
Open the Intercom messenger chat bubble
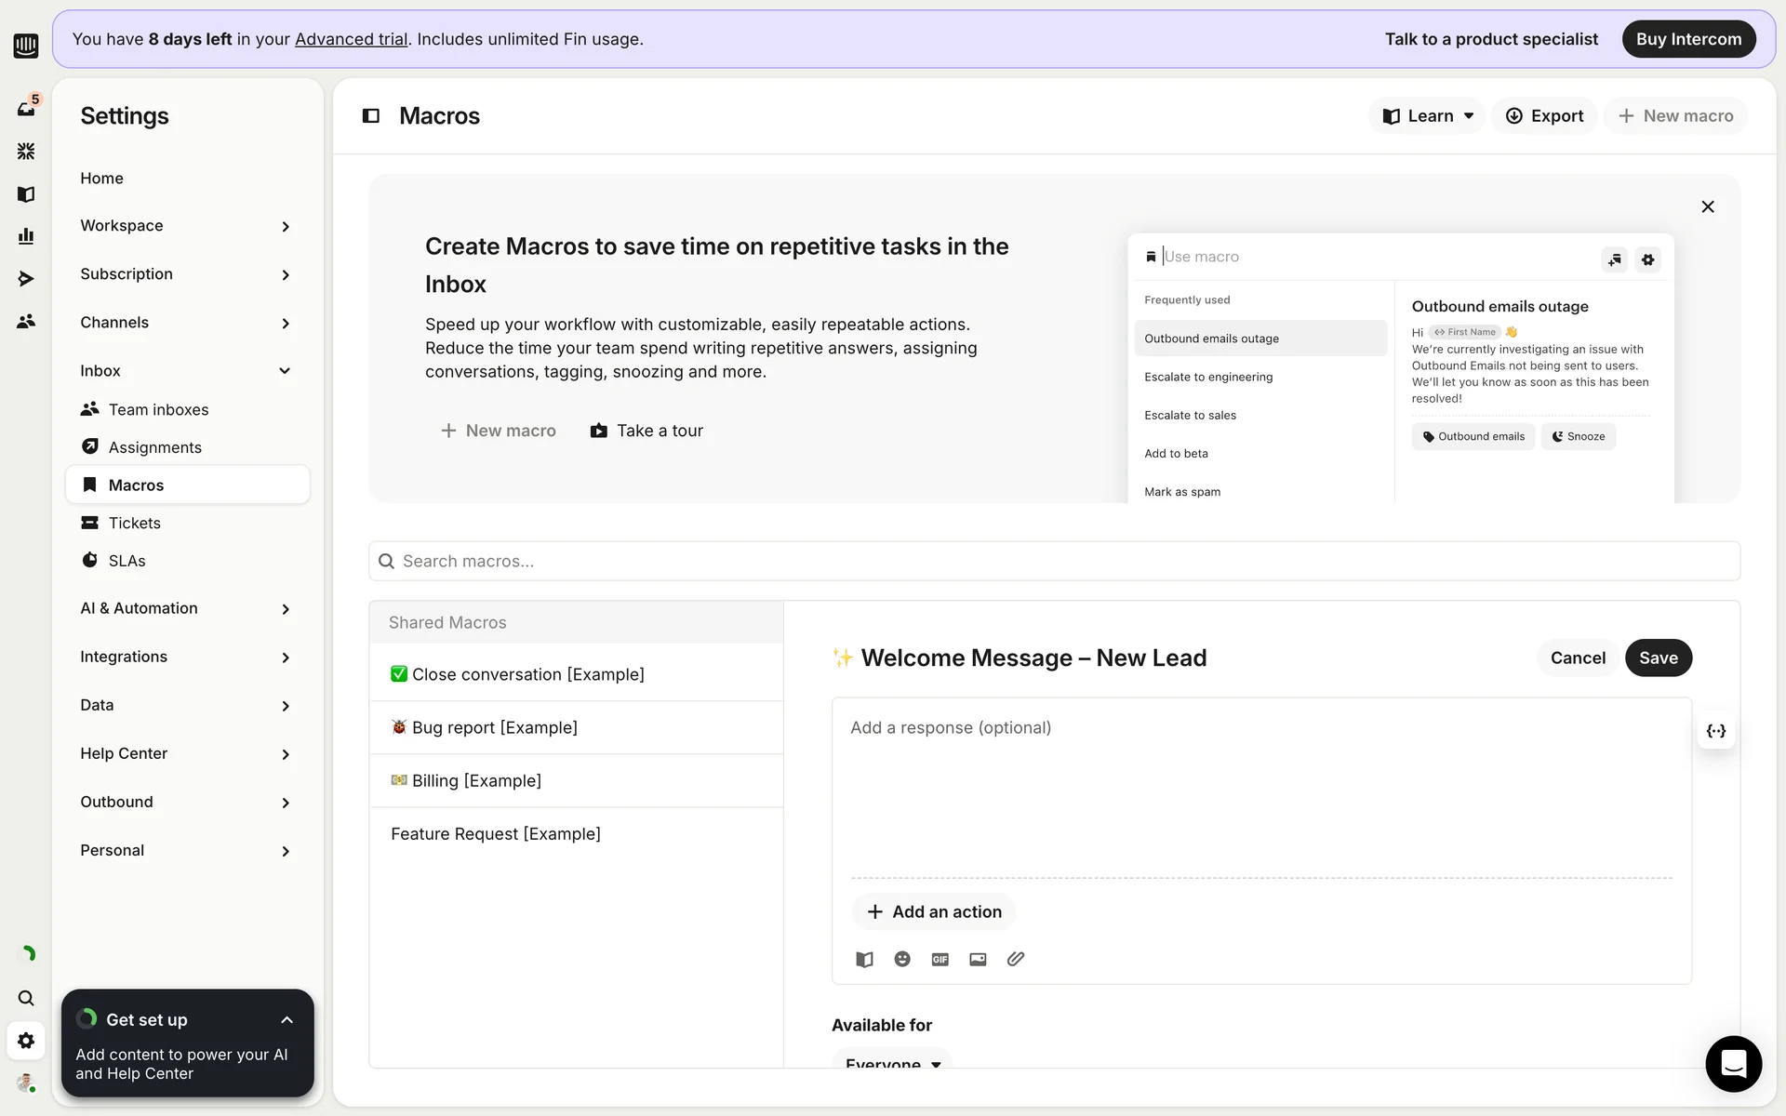1733,1063
